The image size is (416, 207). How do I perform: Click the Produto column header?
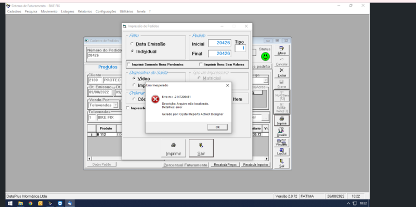(x=106, y=128)
